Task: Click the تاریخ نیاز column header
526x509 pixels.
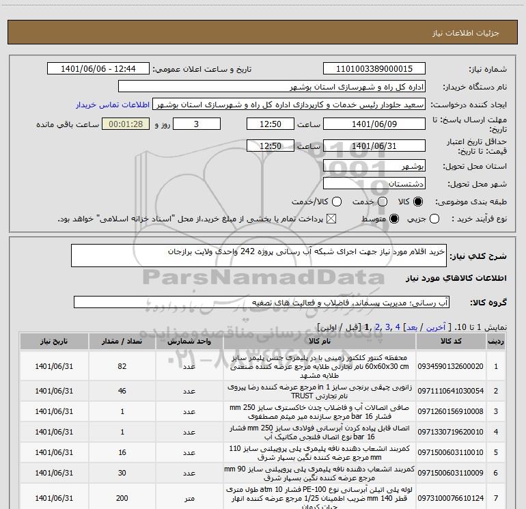Action: pos(54,341)
